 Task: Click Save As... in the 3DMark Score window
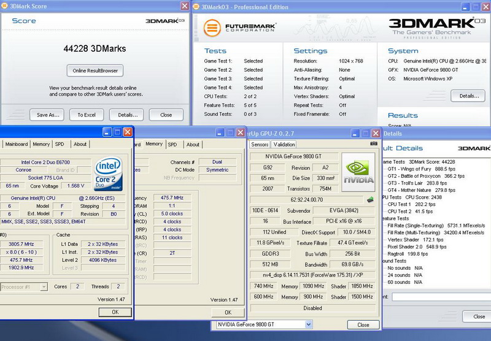pyautogui.click(x=47, y=115)
